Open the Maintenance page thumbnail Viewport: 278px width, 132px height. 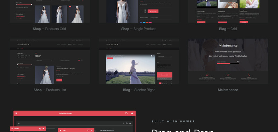tap(228, 61)
